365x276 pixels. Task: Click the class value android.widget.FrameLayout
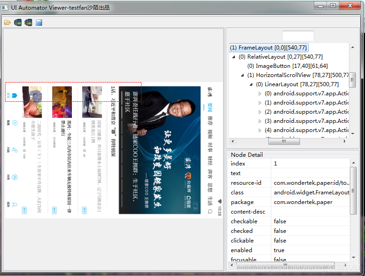[x=311, y=193]
